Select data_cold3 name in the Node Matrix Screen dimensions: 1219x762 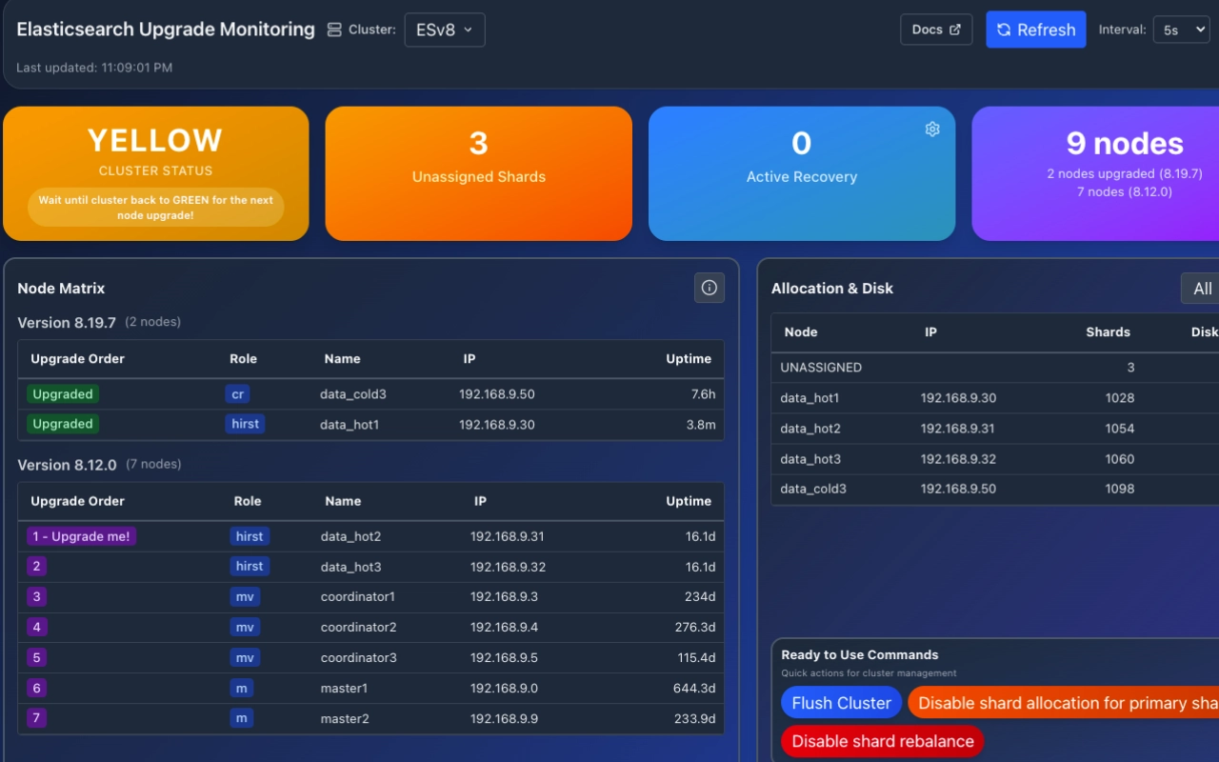tap(353, 394)
